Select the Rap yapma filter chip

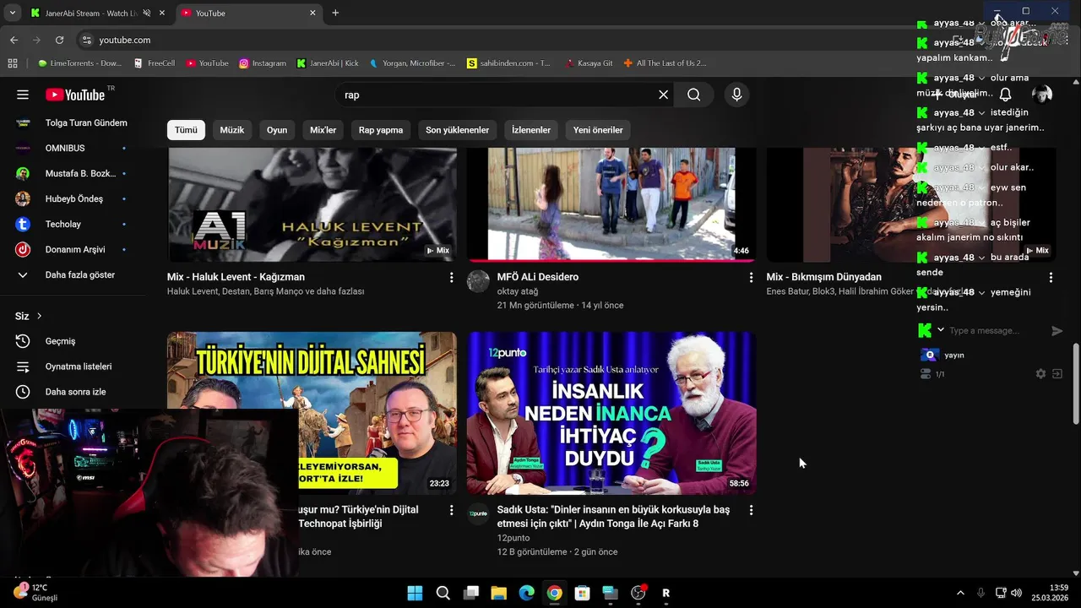[381, 130]
